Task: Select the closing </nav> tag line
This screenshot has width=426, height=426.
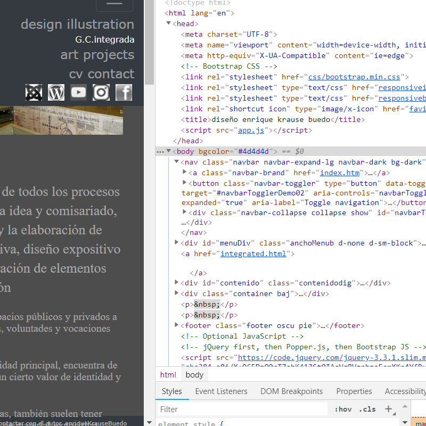Action: (194, 233)
